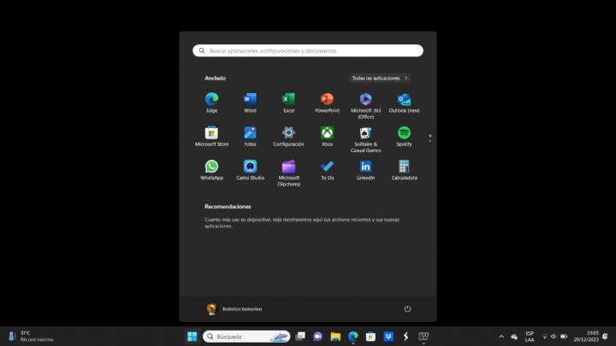
Task: Open Microsoft 365 (Office) app
Action: [x=366, y=104]
